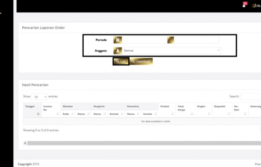
Task: Sort by Member Kode column
Action: click(x=68, y=114)
